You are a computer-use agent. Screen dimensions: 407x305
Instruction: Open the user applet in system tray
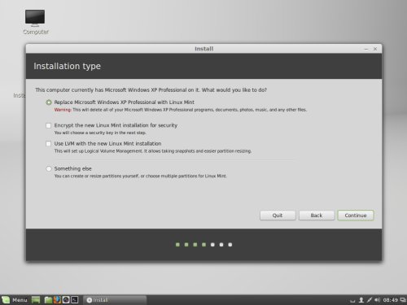point(361,300)
